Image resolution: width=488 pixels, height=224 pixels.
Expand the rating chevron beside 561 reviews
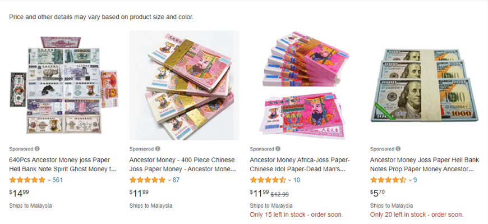pos(49,180)
